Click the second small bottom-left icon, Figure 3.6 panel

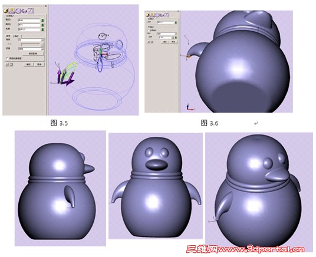coord(152,42)
